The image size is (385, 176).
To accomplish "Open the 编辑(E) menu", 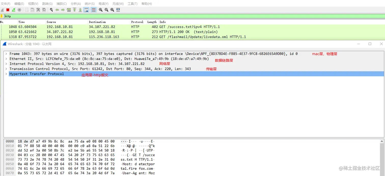I will pyautogui.click(x=19, y=4).
